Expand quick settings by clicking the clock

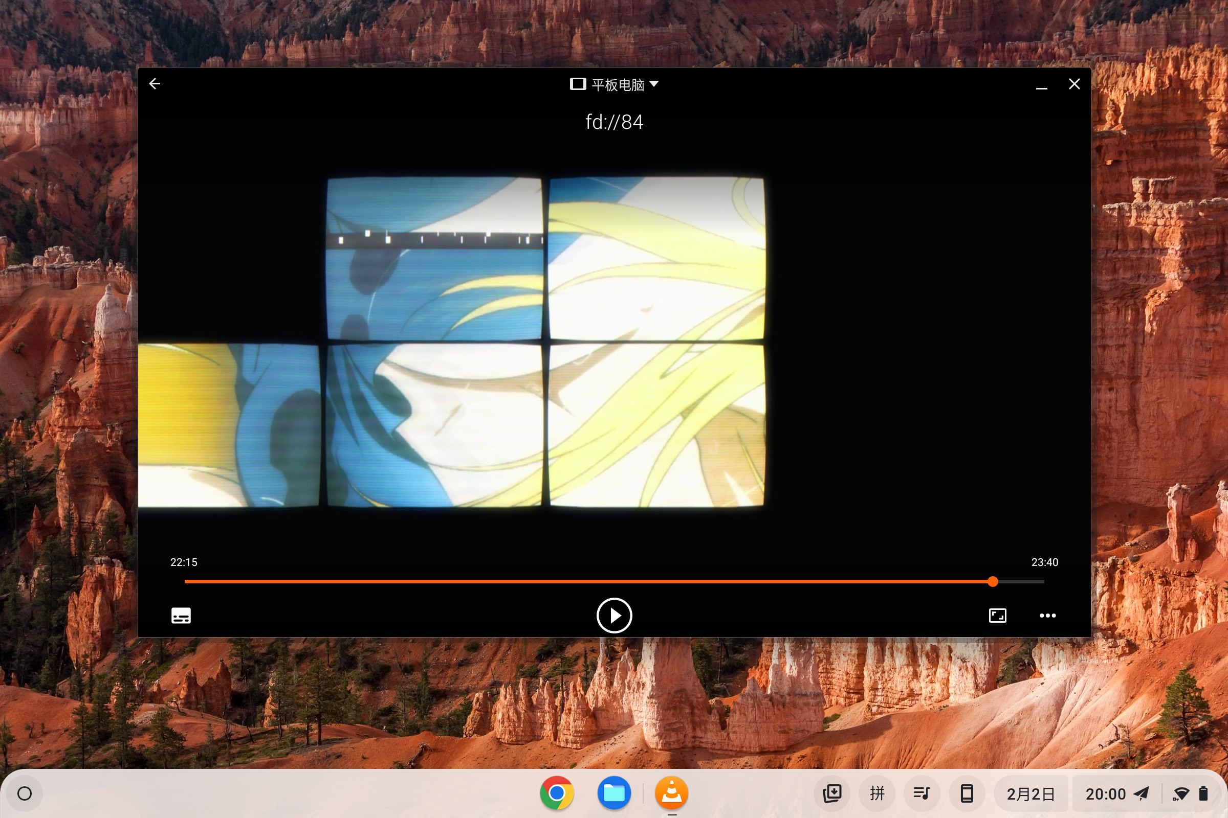[1107, 793]
